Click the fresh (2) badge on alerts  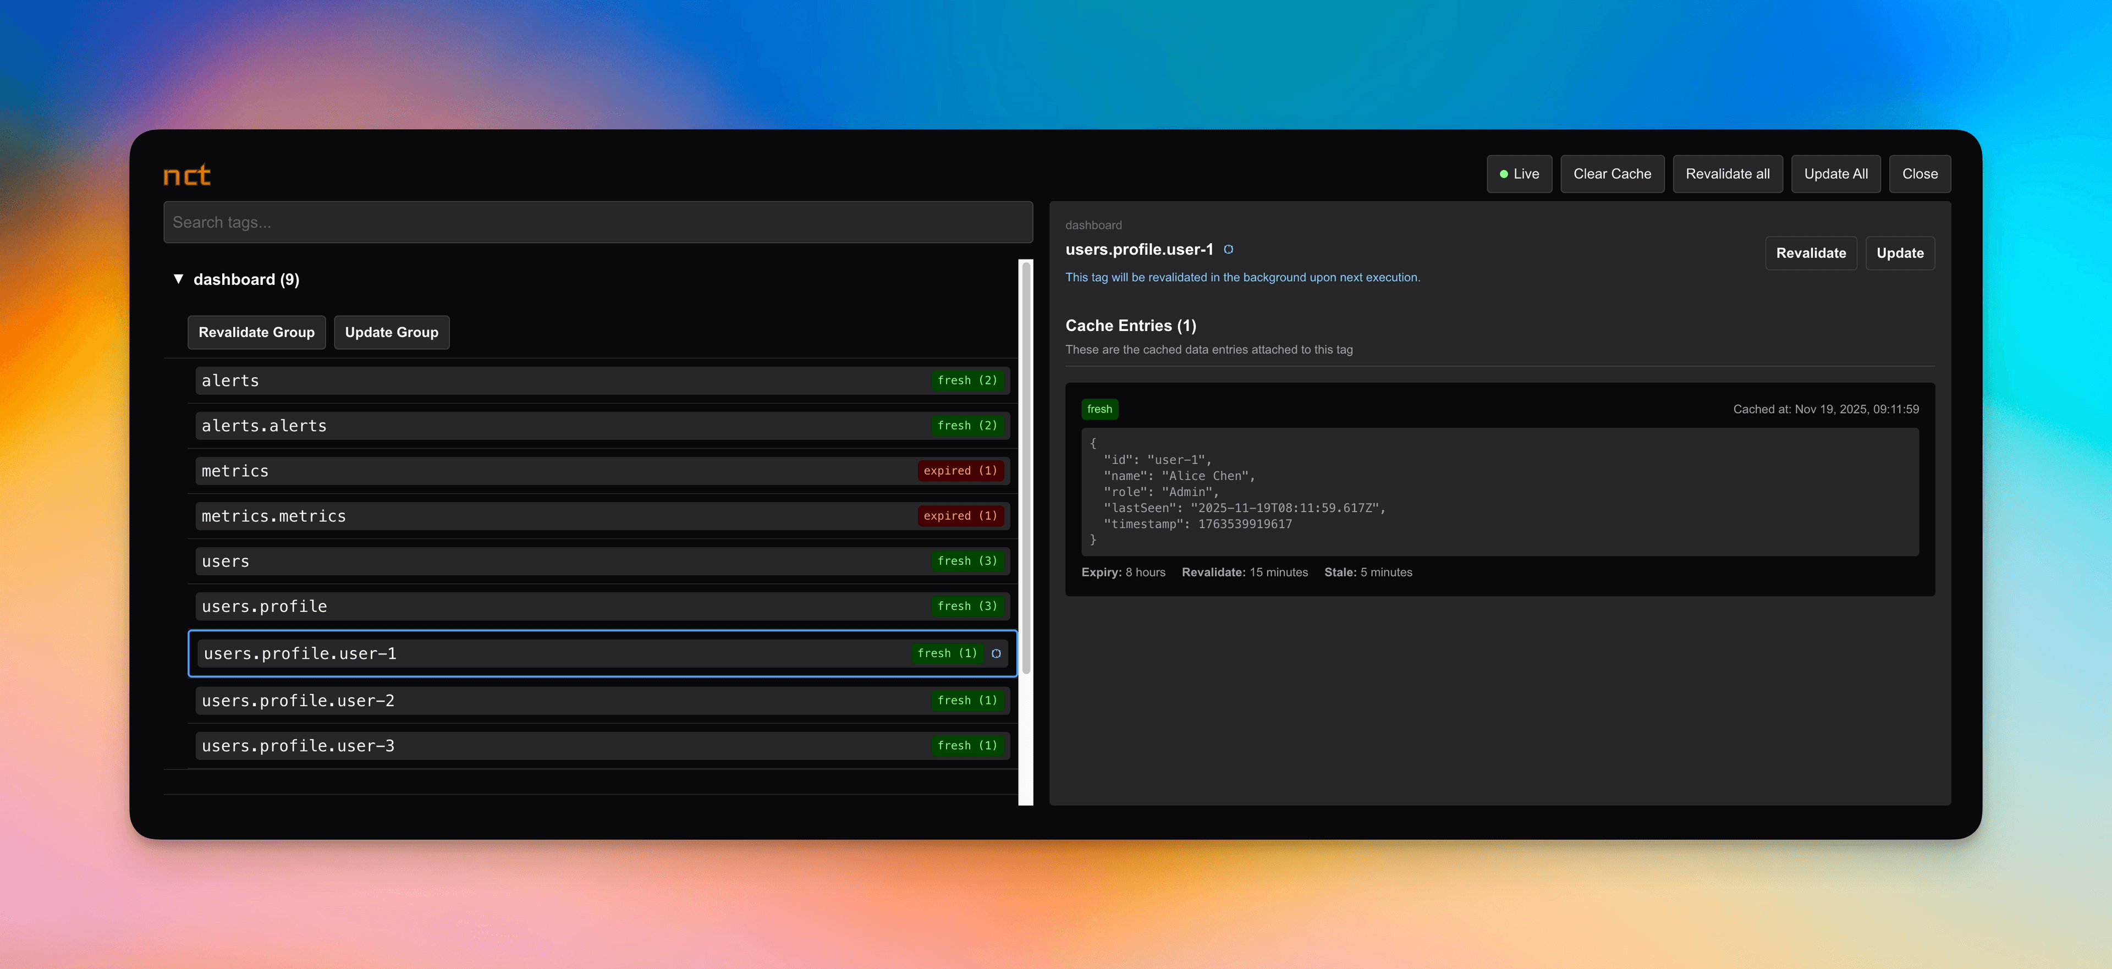(x=967, y=379)
